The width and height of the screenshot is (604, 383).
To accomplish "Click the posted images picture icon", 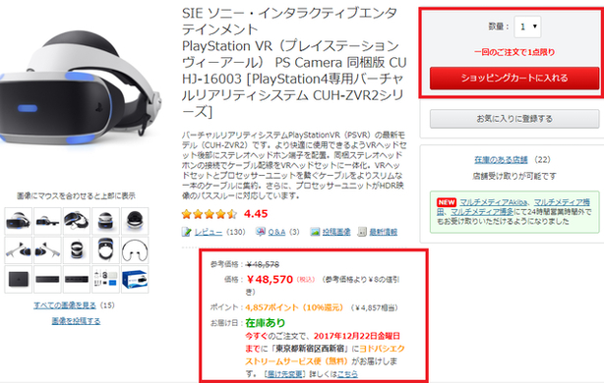I will (x=315, y=232).
